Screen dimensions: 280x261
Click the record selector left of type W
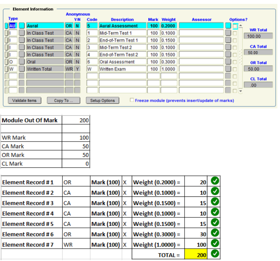tap(6, 69)
